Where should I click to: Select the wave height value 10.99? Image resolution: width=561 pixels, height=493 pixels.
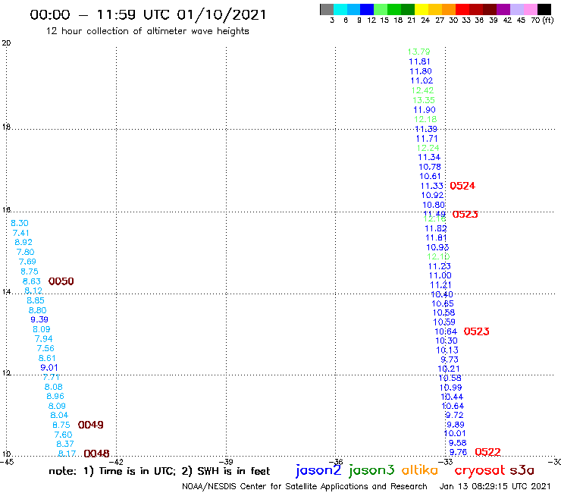[x=451, y=388]
